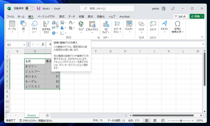Open the ファイル tab
Image resolution: width=210 pixels, height=126 pixels.
click(x=10, y=16)
